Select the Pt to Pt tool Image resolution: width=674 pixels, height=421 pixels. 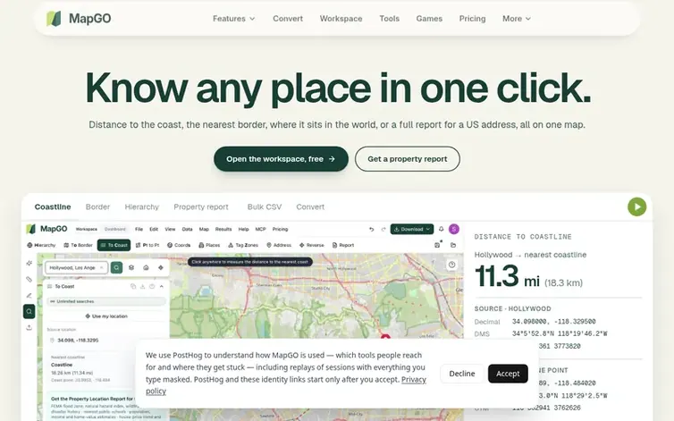(x=147, y=245)
